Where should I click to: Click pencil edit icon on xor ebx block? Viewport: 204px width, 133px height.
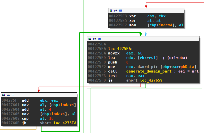click(x=116, y=11)
